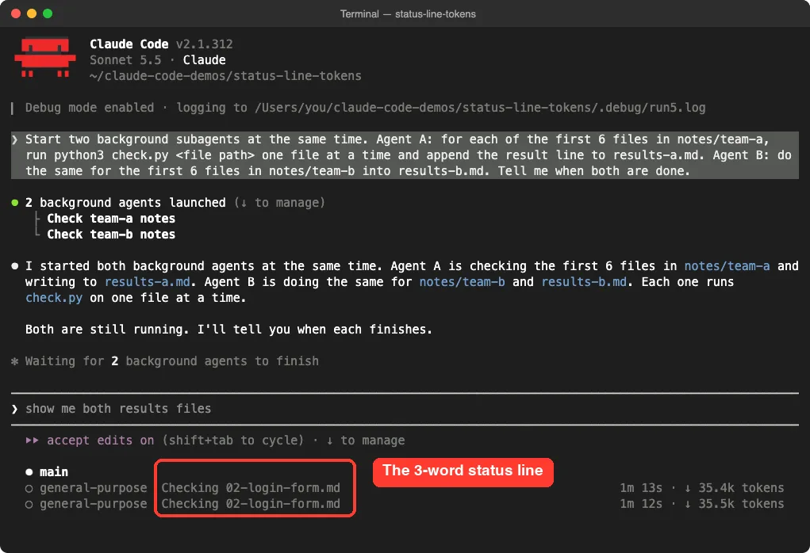The width and height of the screenshot is (810, 553).
Task: Open the notes/team-b link
Action: click(462, 282)
